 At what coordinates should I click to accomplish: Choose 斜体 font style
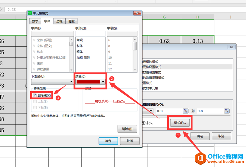coord(80,46)
